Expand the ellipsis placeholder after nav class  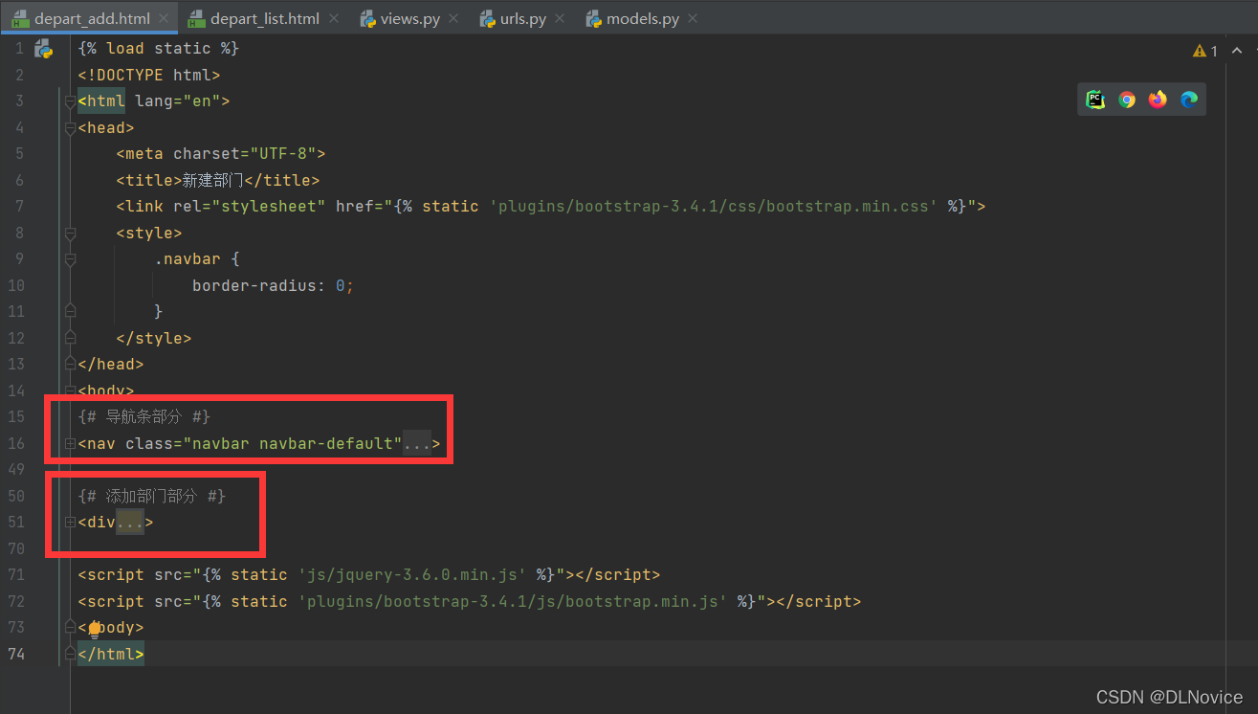point(416,444)
